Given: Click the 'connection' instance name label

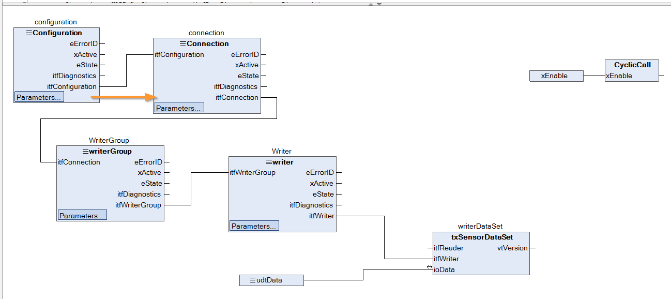Looking at the screenshot, I should [206, 33].
